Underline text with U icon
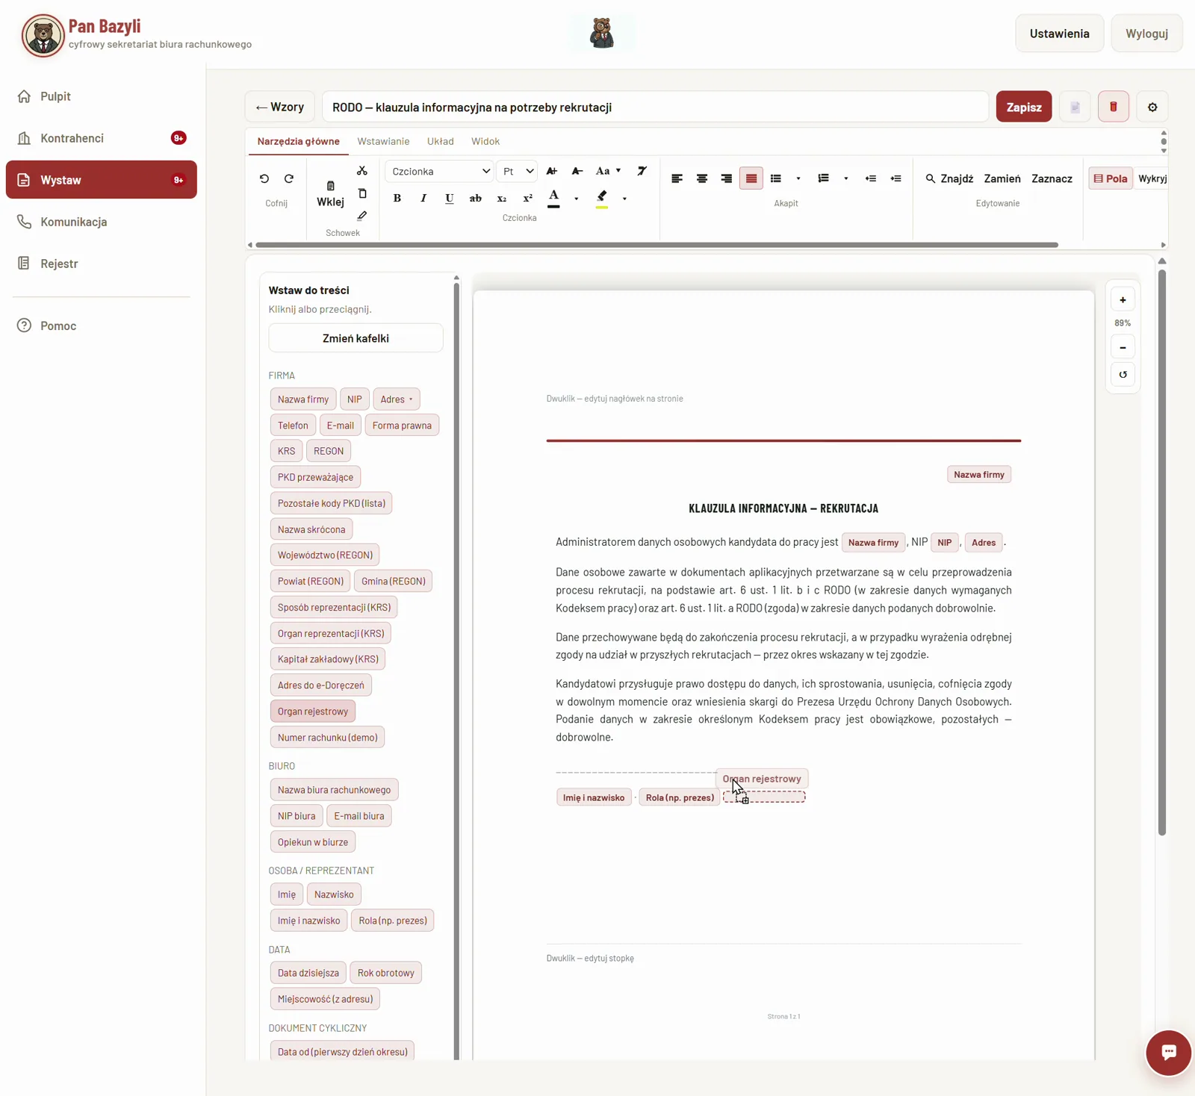 click(x=450, y=198)
